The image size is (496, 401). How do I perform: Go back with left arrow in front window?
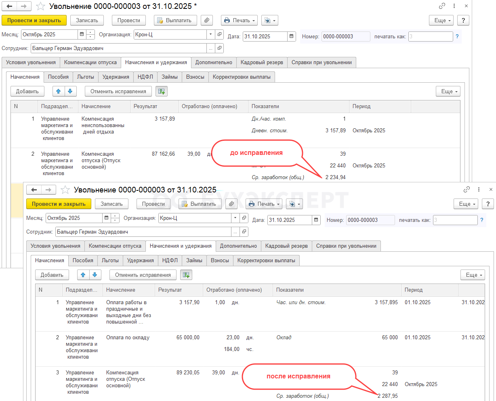click(34, 190)
